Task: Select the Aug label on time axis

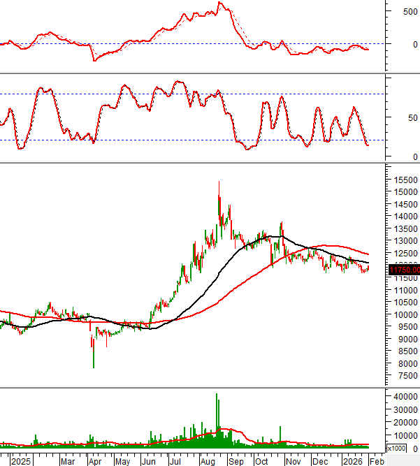Action: (208, 461)
